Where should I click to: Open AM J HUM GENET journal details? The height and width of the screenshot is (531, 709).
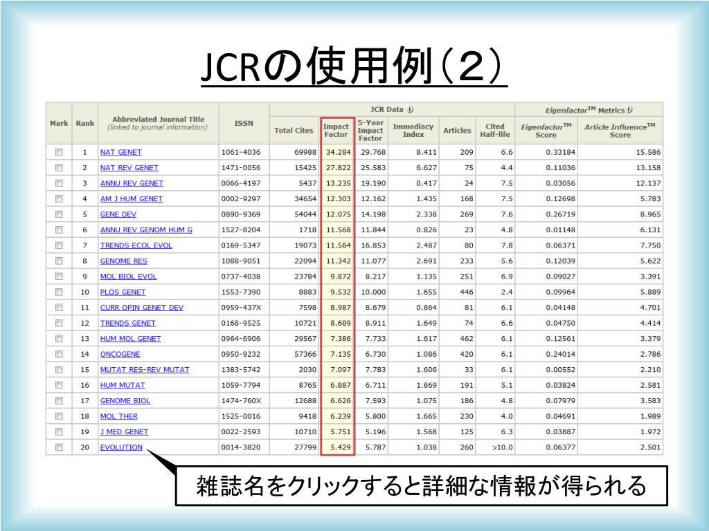[x=131, y=198]
